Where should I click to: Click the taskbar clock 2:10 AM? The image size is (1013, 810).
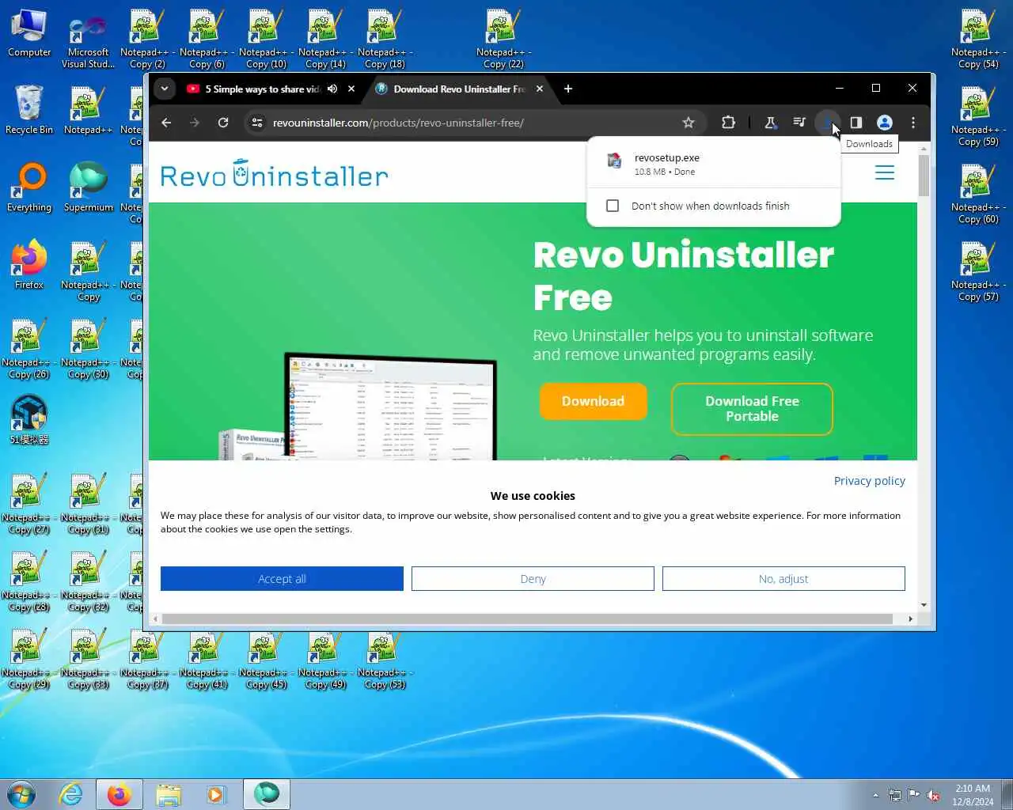click(973, 795)
